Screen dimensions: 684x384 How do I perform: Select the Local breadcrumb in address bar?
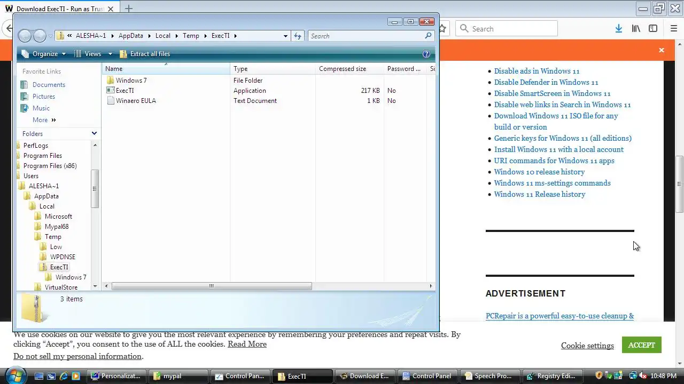(x=163, y=36)
